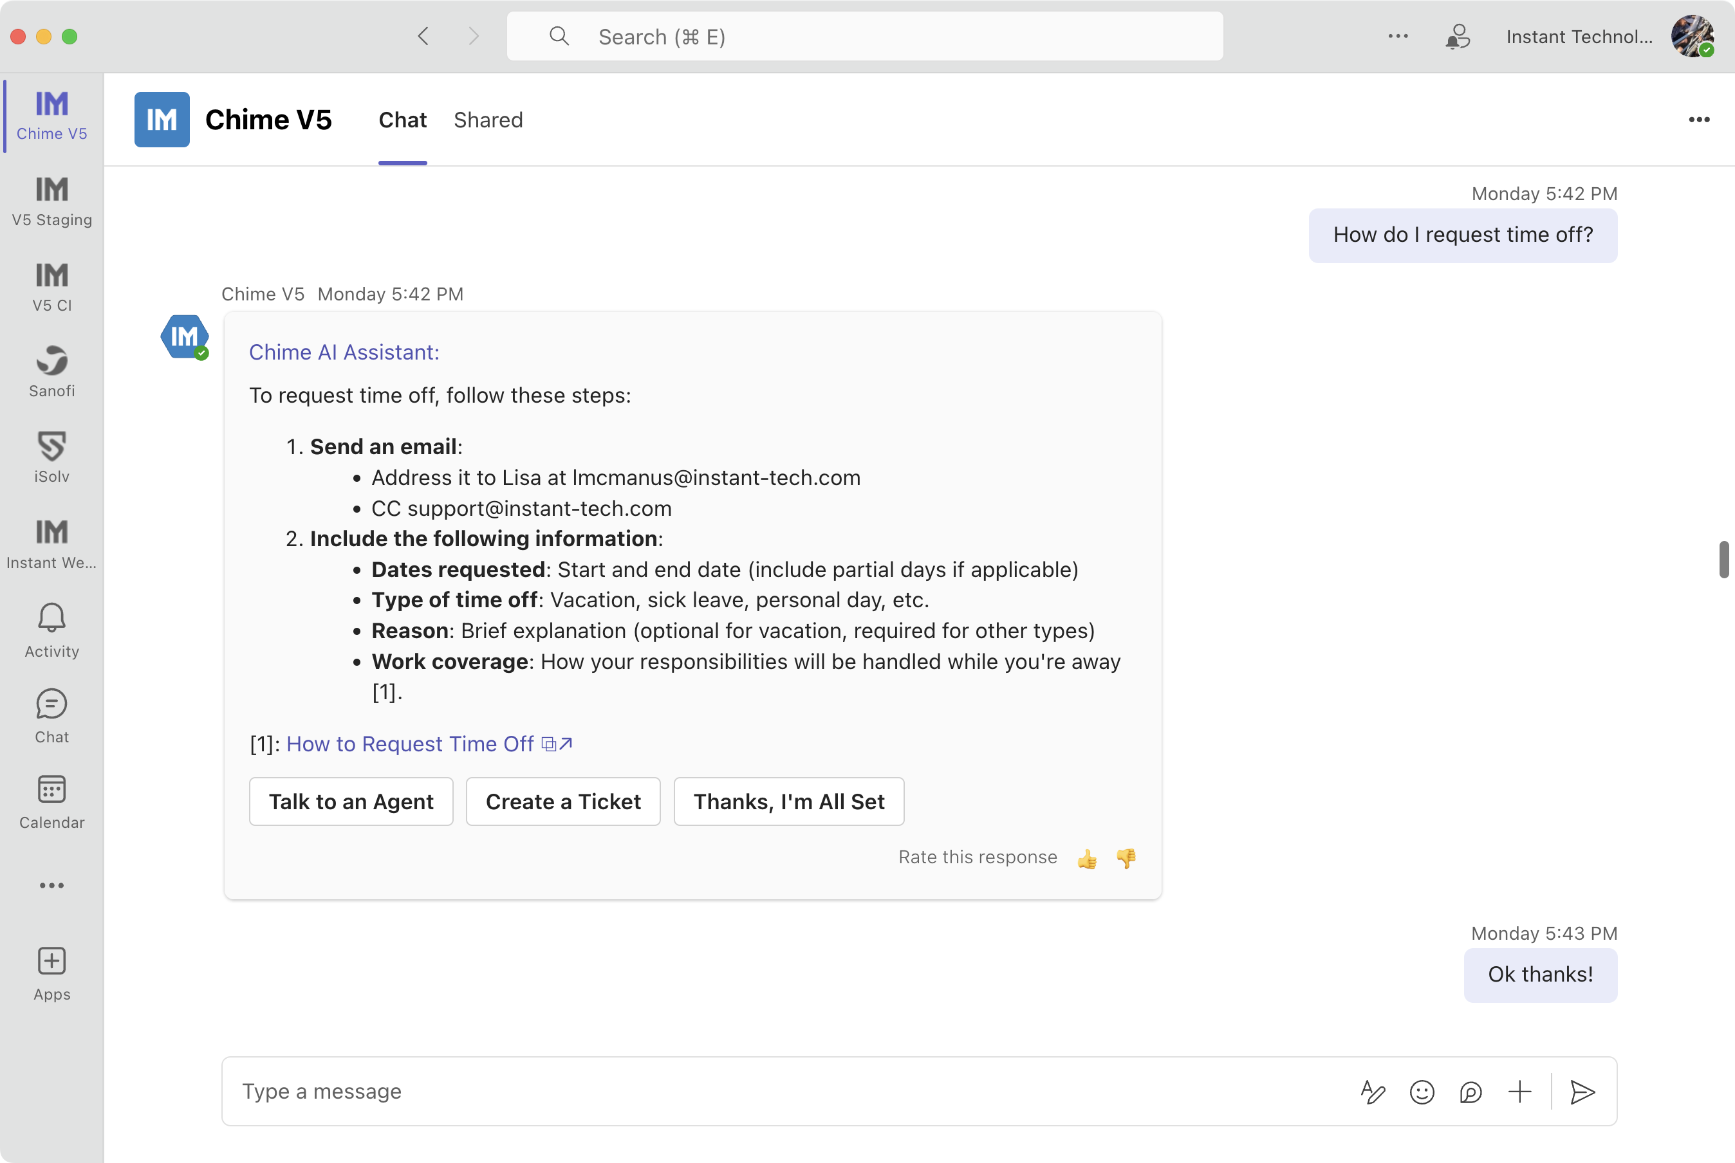The image size is (1735, 1163).
Task: Click Chime V5 title in header
Action: coord(268,120)
